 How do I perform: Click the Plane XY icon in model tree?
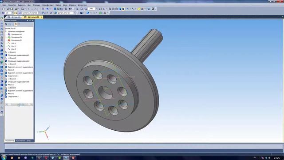coord(9,34)
